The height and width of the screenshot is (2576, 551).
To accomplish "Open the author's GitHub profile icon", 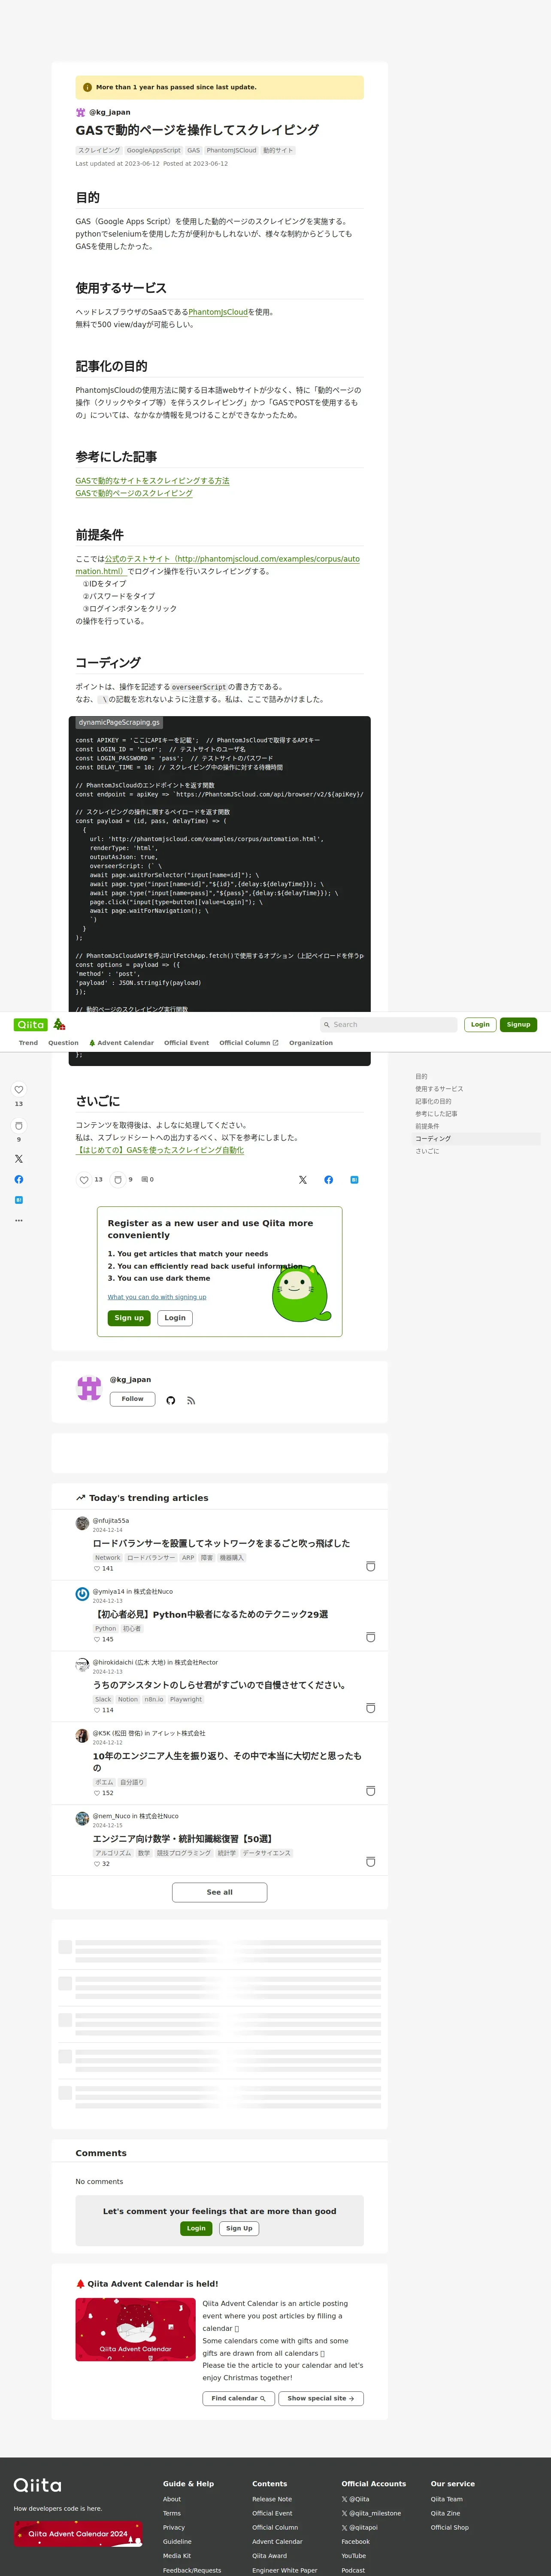I will tap(171, 1400).
